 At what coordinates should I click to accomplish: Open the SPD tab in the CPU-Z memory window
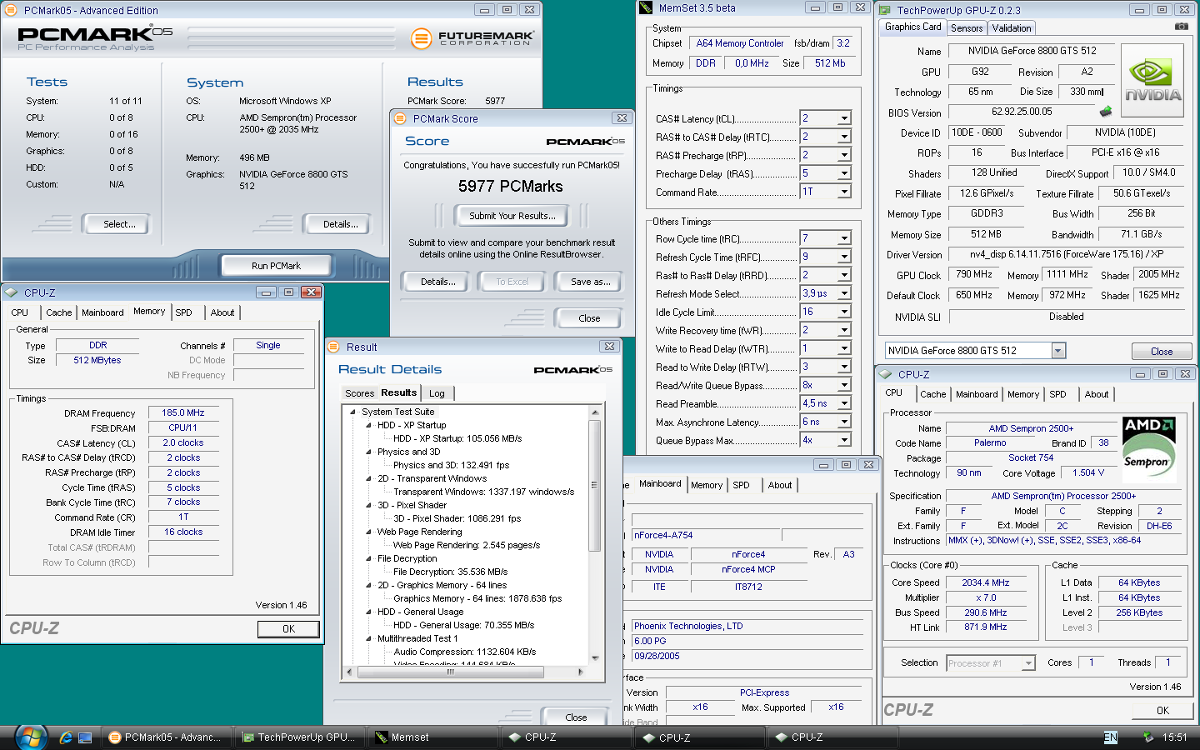pos(183,312)
